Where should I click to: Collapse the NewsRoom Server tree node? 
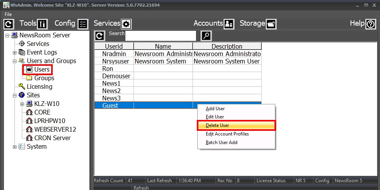(x=7, y=35)
